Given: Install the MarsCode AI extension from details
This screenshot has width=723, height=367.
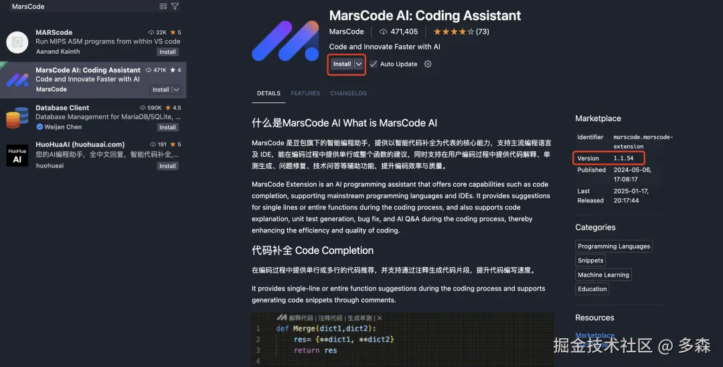Looking at the screenshot, I should tap(342, 64).
